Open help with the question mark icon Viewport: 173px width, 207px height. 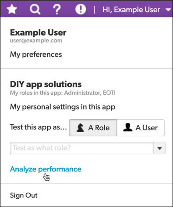pyautogui.click(x=57, y=9)
